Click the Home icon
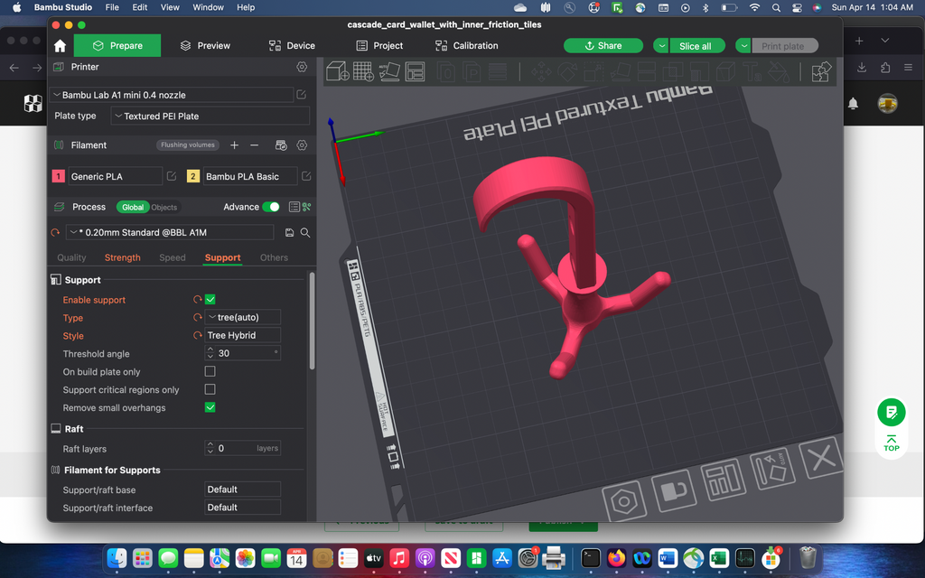 point(61,46)
